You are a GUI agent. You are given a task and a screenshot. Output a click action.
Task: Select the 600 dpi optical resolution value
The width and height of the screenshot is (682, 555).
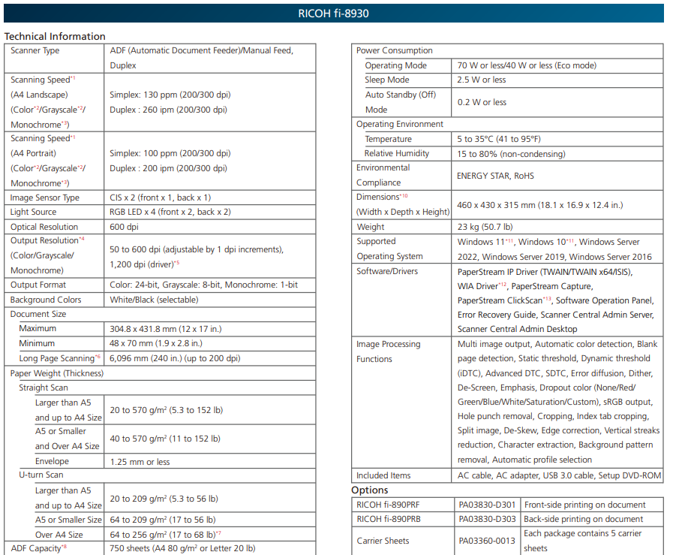coord(124,227)
